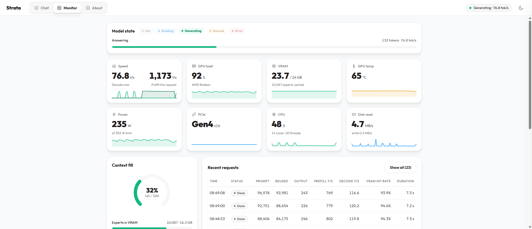This screenshot has height=229, width=532.
Task: Click the VRAM HIT RATE column header
Action: (x=378, y=181)
